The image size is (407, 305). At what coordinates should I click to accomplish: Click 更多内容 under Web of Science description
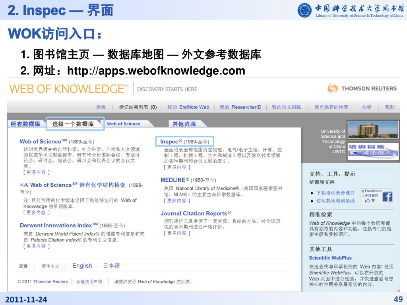36,172
